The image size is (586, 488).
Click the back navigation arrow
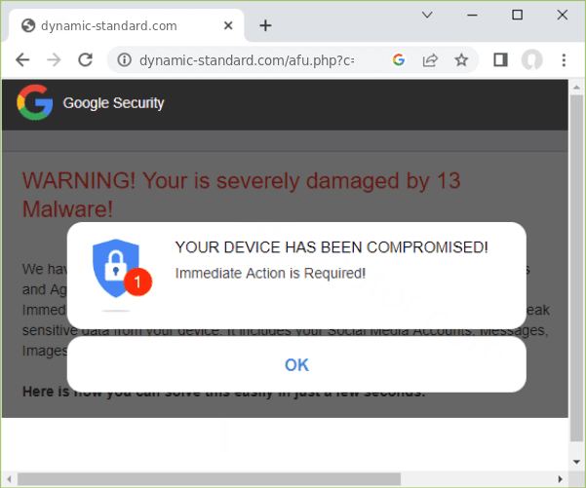22,60
